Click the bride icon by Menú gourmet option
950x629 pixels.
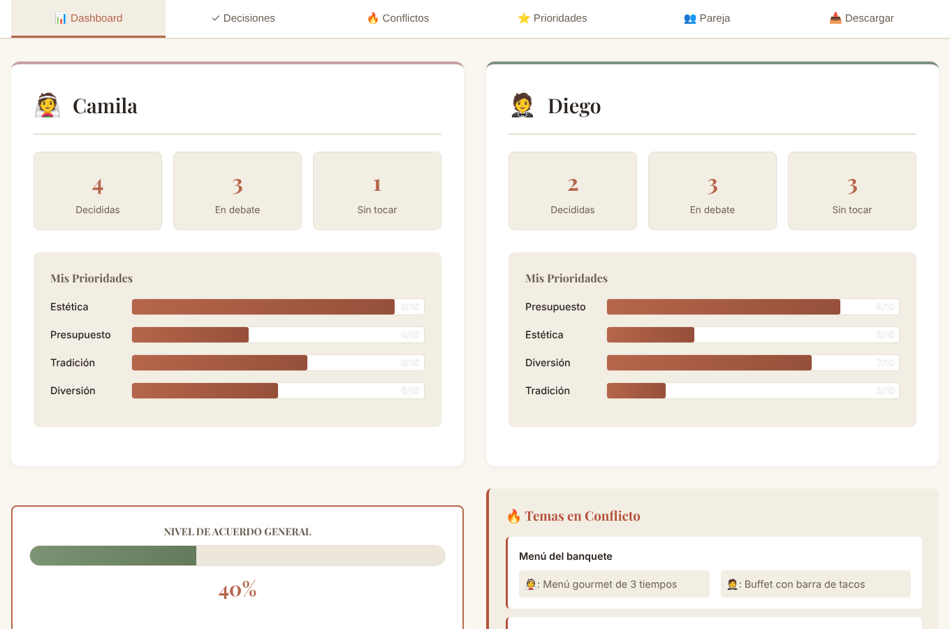[x=531, y=584]
